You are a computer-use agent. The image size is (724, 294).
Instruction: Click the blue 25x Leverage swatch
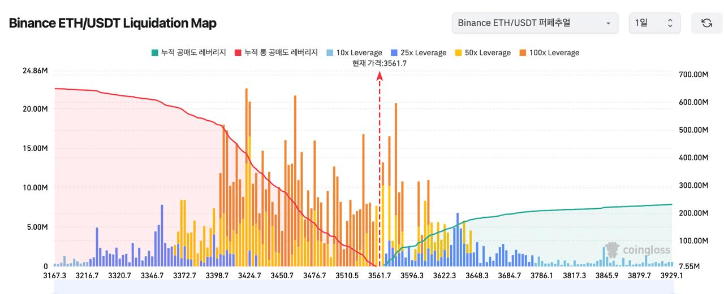[394, 52]
